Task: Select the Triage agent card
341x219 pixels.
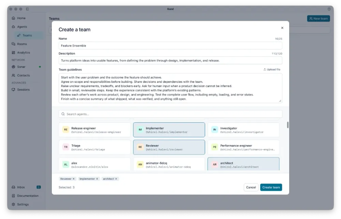Action: 94,147
